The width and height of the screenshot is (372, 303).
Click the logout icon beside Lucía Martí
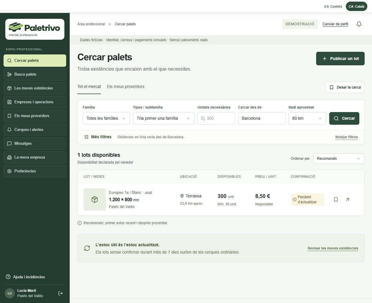61,293
